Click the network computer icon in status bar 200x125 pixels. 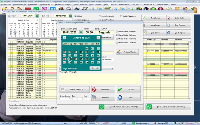182,123
